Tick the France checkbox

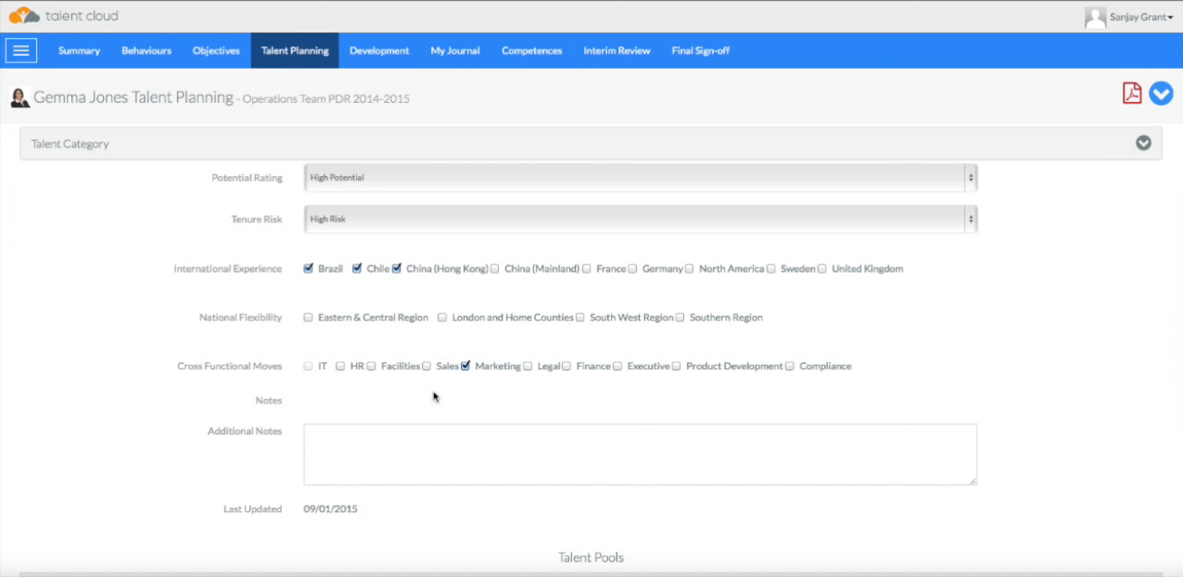(587, 268)
